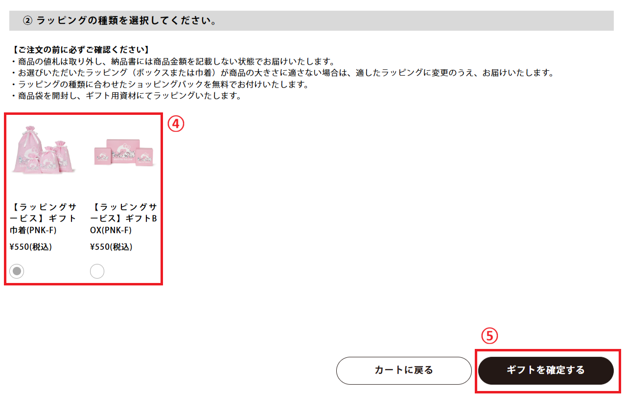Click the ¥550(税込) price under ギフト巾着
Viewport: 627px width, 412px height.
[x=30, y=247]
